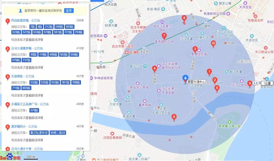Screen dimensions: 274x161
Task: Select bus route 737路
Action: click(27, 60)
